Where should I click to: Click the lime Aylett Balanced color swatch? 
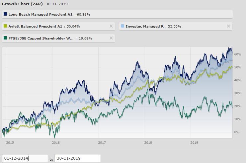[5, 26]
